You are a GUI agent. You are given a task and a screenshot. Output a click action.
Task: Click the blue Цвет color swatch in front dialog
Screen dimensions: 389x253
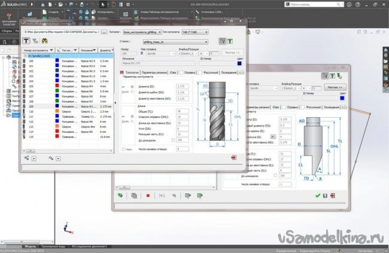pos(239,63)
